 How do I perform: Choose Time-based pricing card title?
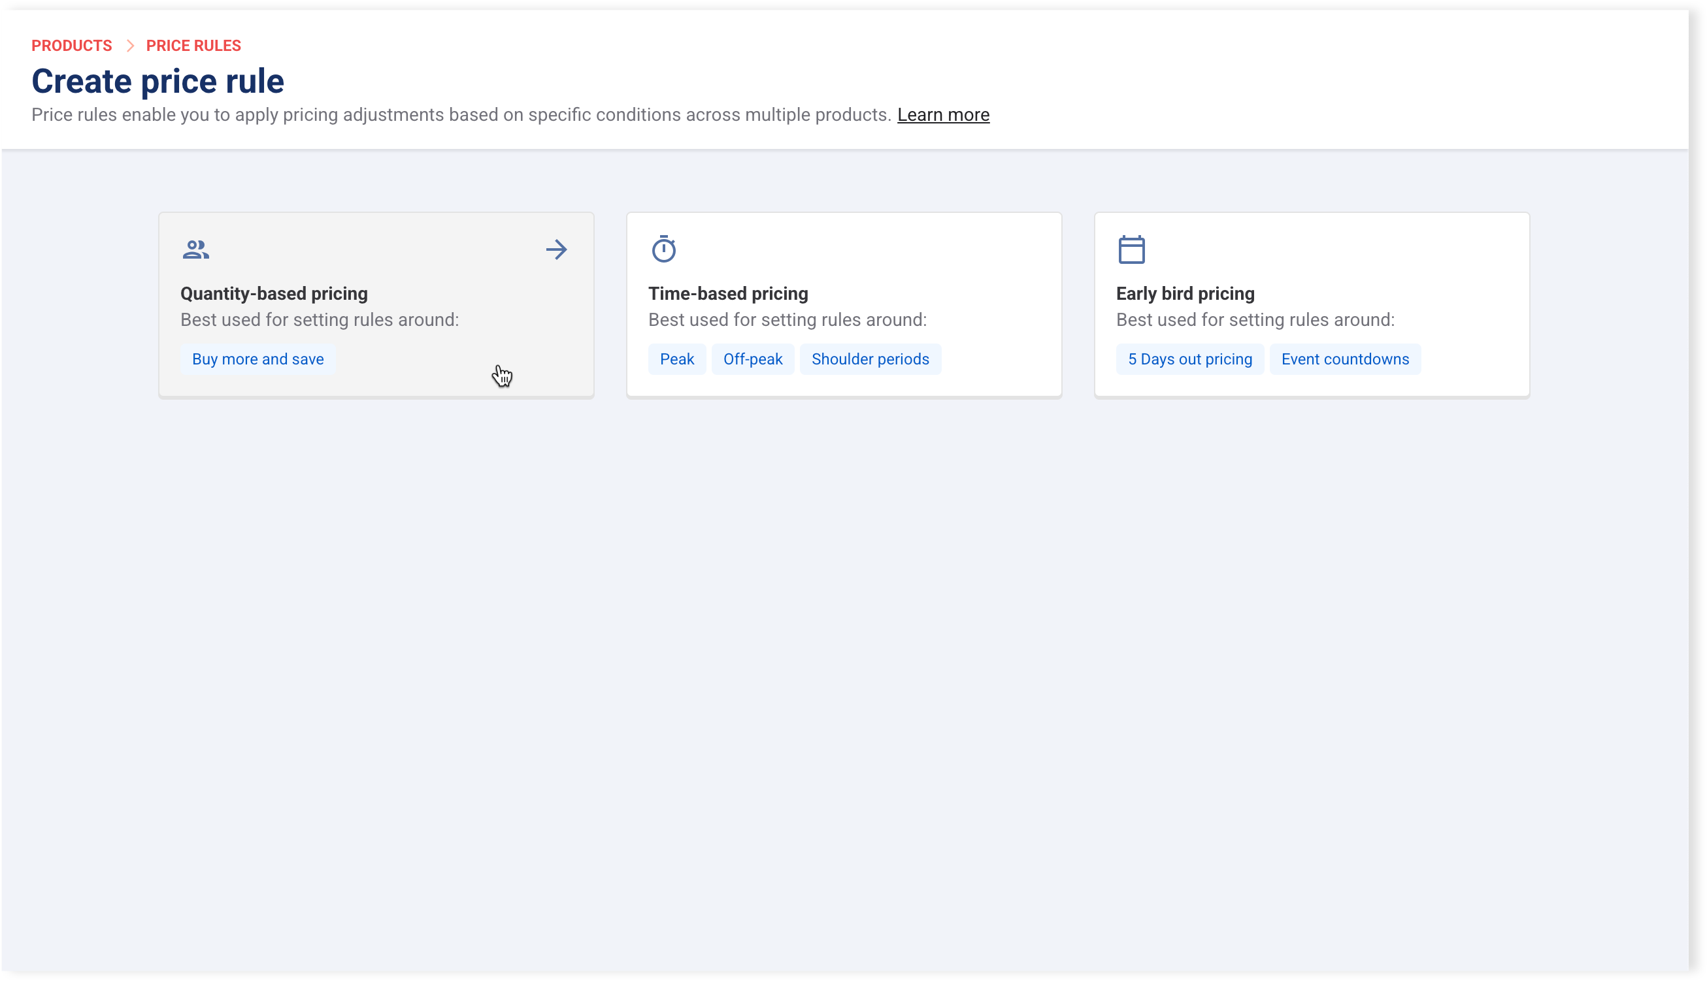pyautogui.click(x=727, y=294)
